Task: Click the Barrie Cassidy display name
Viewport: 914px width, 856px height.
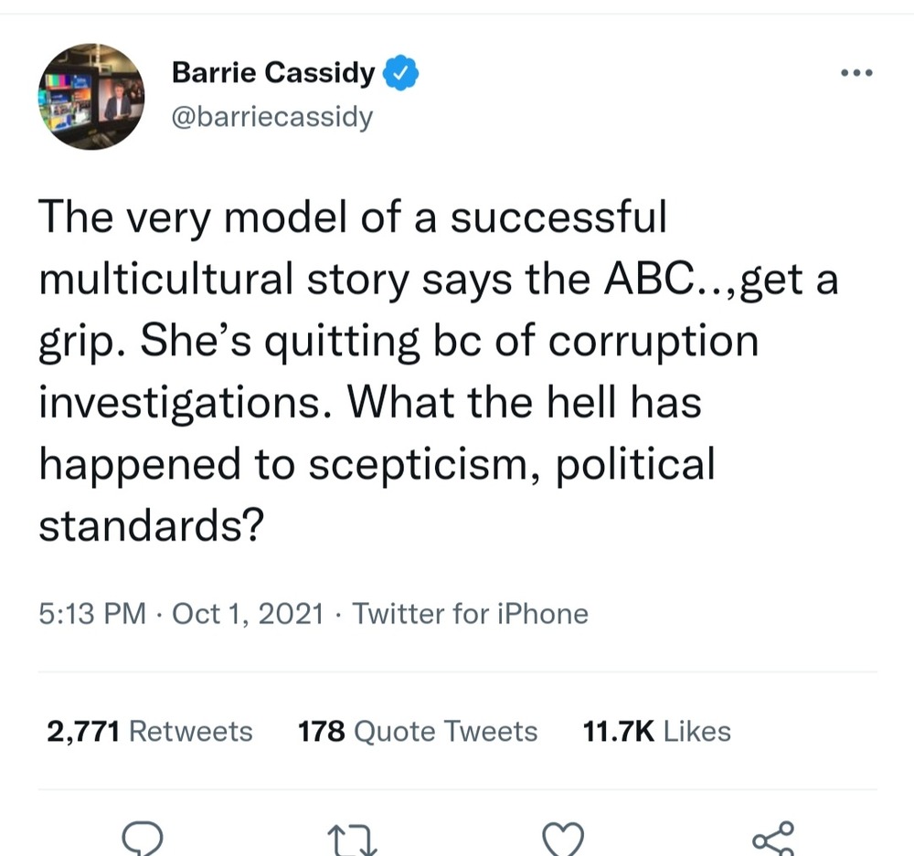Action: pyautogui.click(x=273, y=73)
